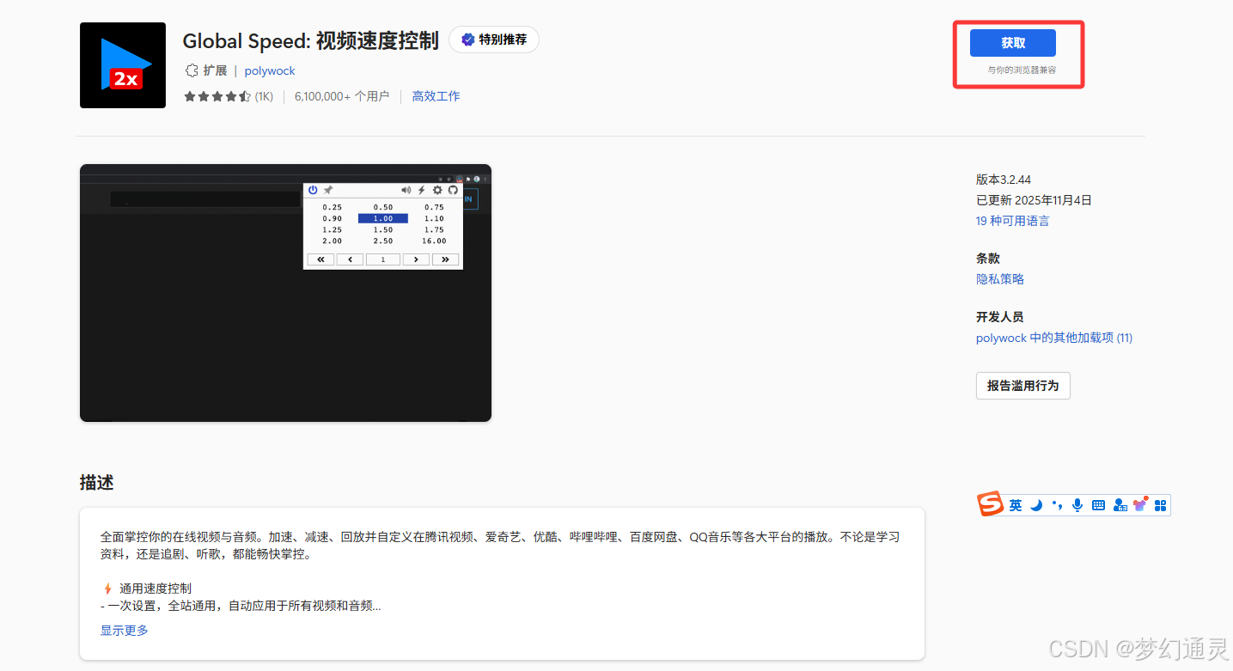Toggle the half-moon width icon in Sogou bar

[x=1036, y=505]
